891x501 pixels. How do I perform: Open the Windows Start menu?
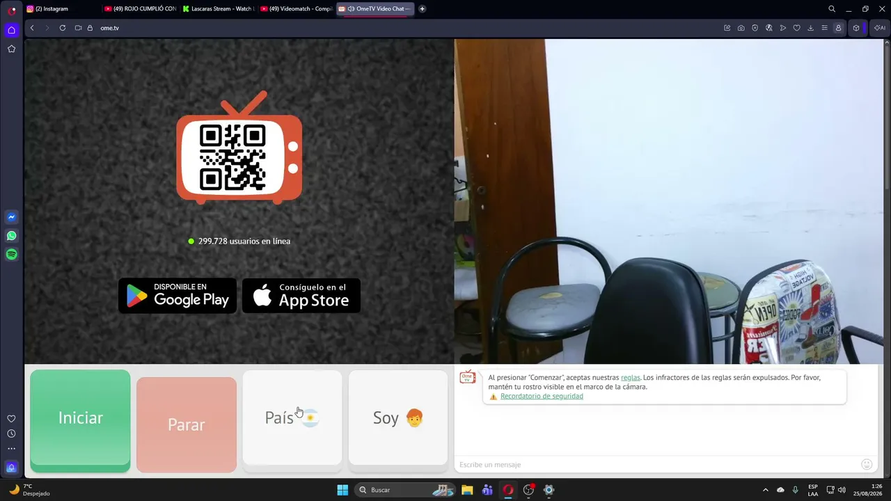click(x=342, y=490)
